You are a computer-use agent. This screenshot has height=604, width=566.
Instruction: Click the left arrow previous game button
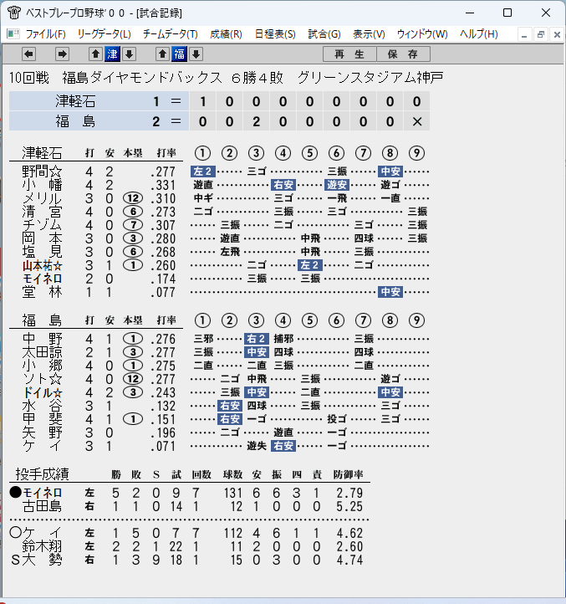coord(29,54)
